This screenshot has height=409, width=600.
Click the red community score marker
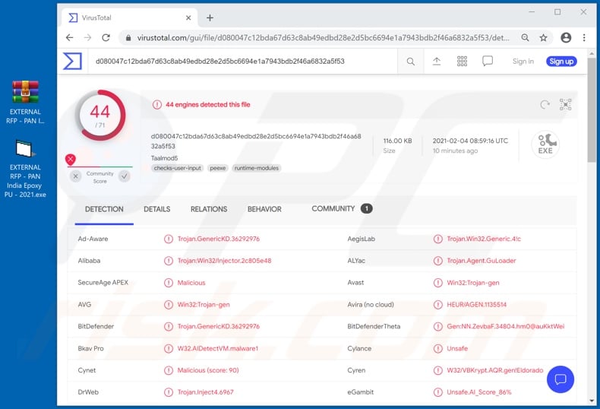(71, 160)
